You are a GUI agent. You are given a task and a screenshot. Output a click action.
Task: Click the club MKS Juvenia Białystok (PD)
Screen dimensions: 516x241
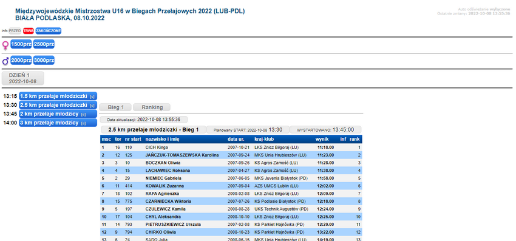point(280,178)
